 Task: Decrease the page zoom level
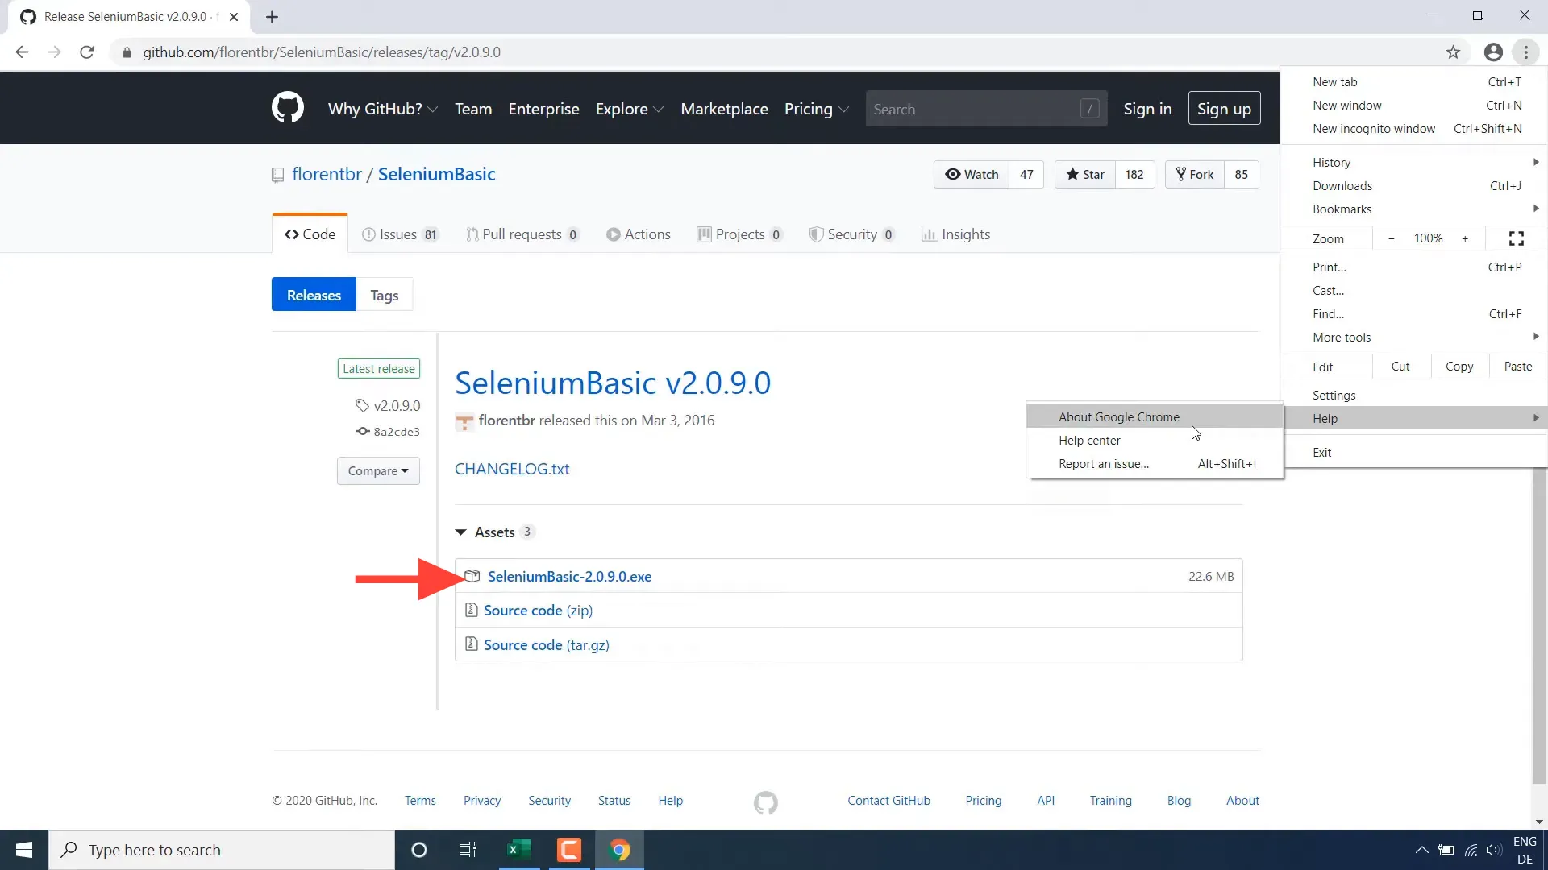[1391, 238]
